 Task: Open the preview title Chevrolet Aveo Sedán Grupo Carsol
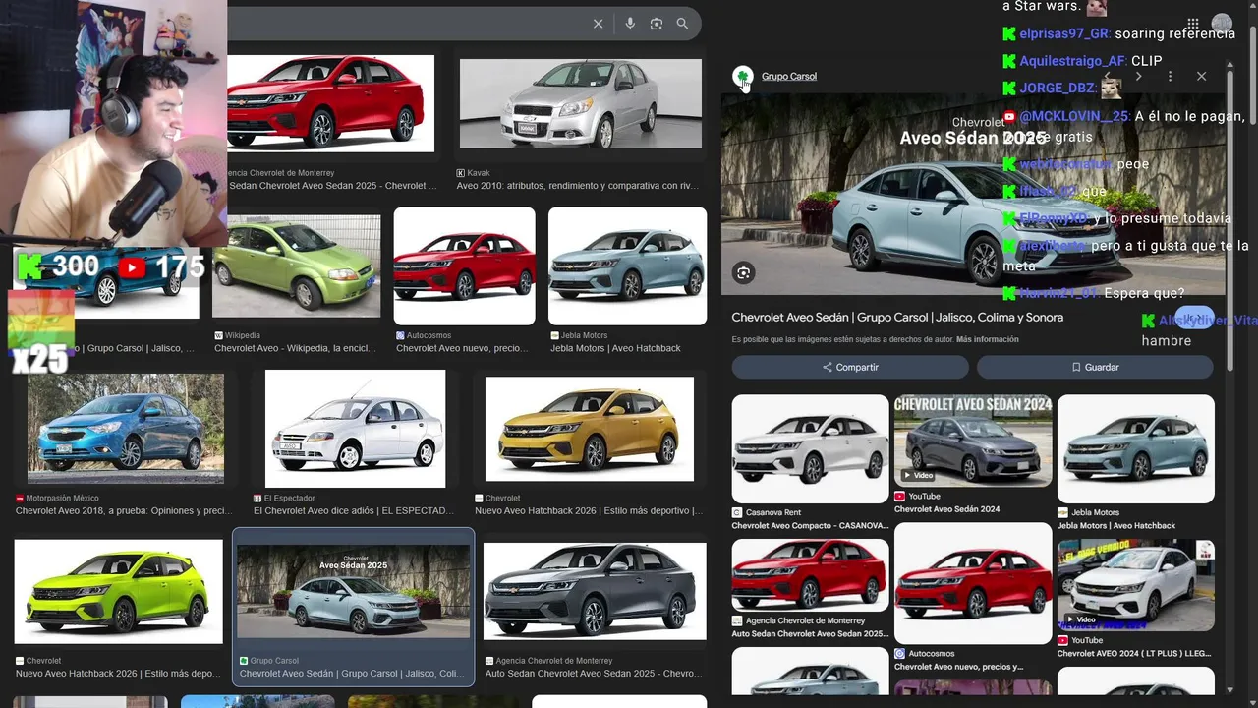[897, 318]
